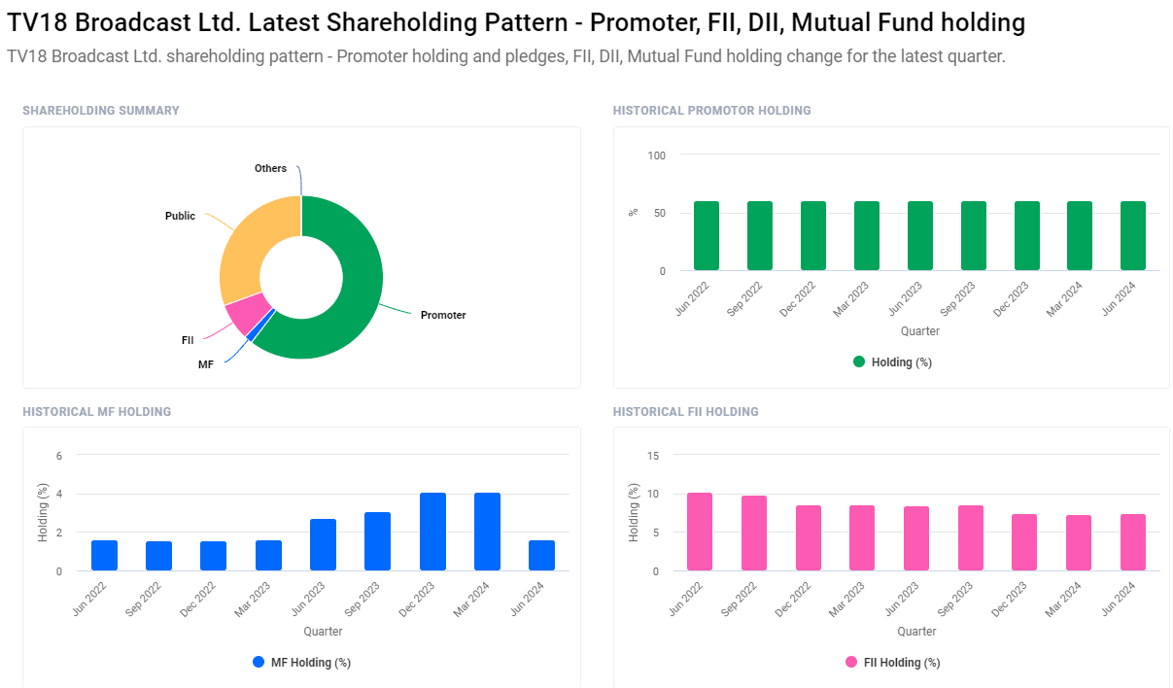Click the Sep 2023 bar in the MF holding chart

(377, 542)
